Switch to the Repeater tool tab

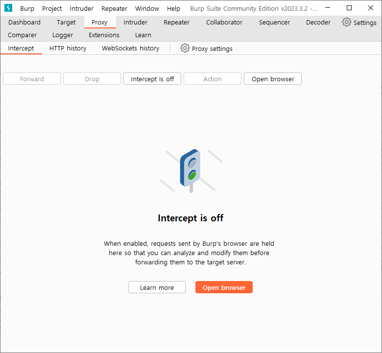pos(176,22)
